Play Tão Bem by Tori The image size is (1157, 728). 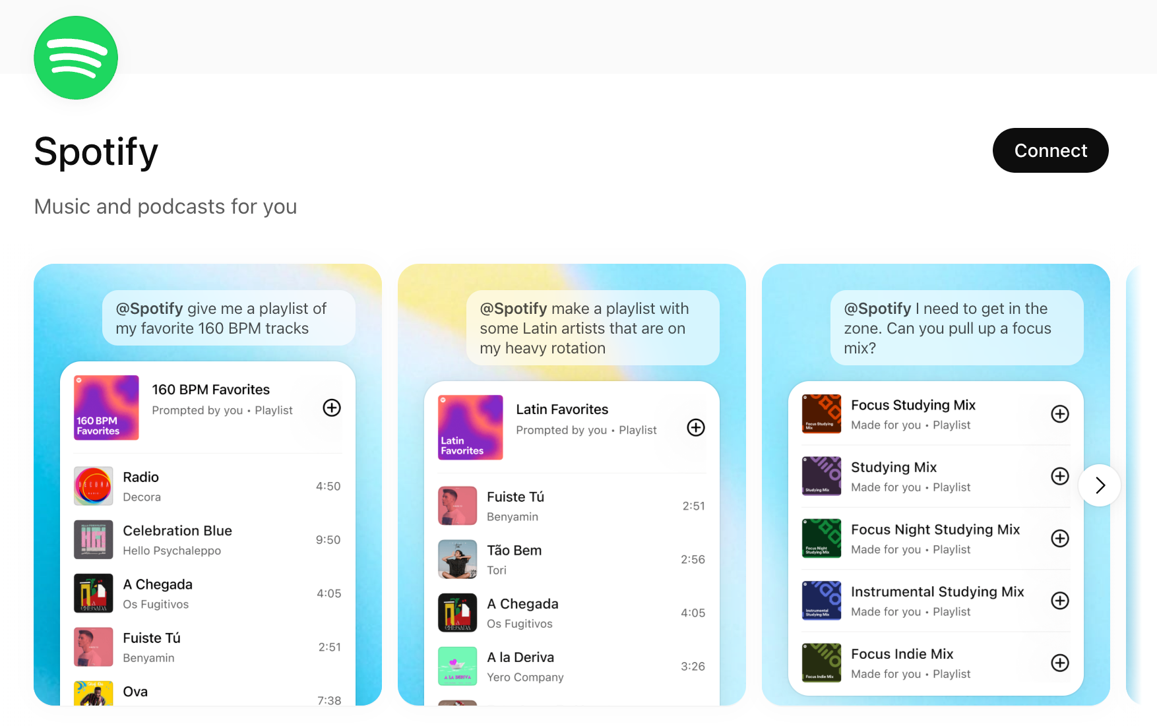pos(514,551)
